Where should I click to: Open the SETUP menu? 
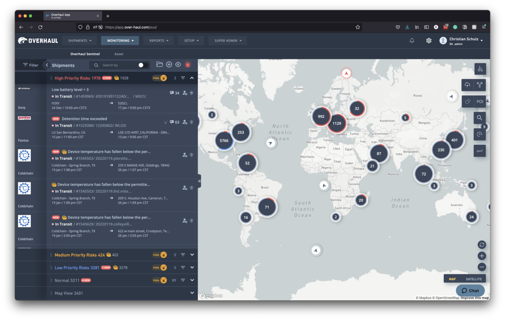[191, 41]
